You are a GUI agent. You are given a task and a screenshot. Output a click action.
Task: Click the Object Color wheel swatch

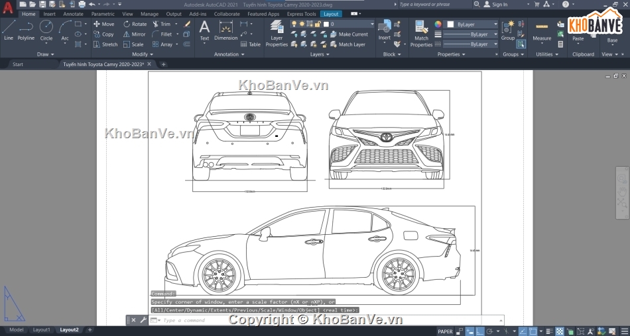tap(438, 24)
